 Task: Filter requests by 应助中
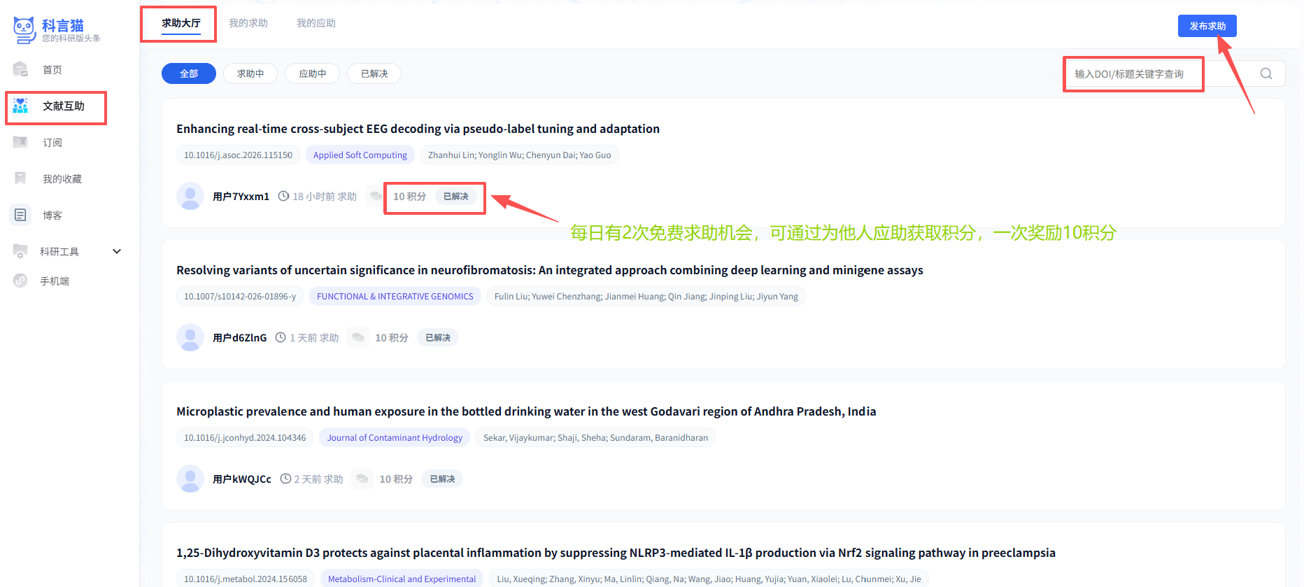pyautogui.click(x=312, y=73)
